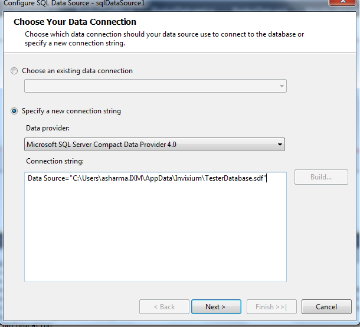Viewport: 360px width, 327px height.
Task: Click the 'Choose an existing data connection' label text
Action: click(x=77, y=71)
